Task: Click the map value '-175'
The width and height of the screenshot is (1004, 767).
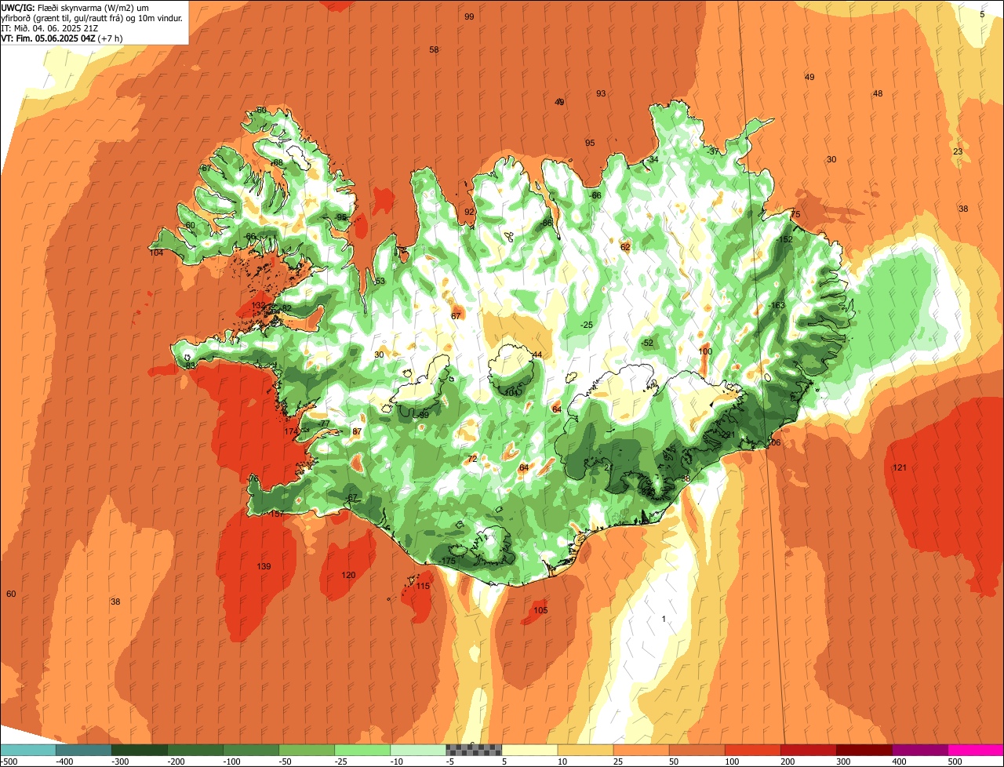Action: (x=447, y=561)
